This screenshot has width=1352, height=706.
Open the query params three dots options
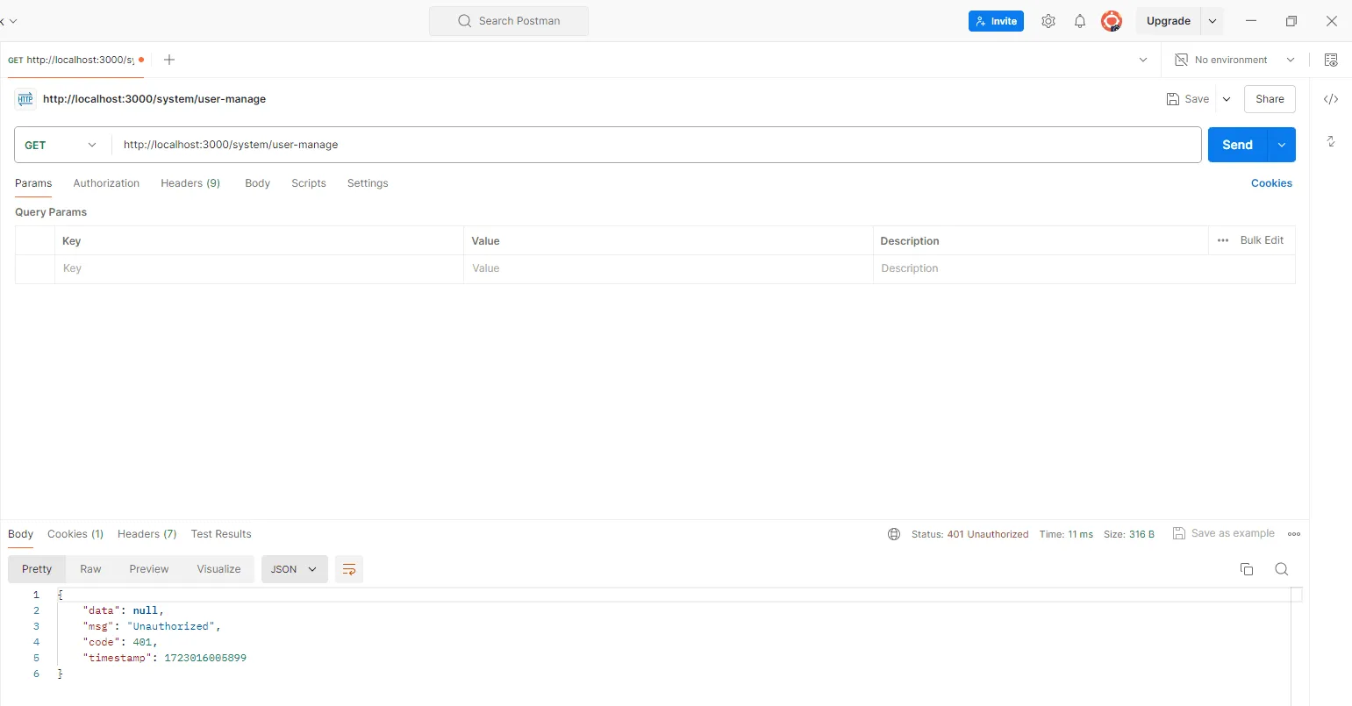pyautogui.click(x=1223, y=240)
